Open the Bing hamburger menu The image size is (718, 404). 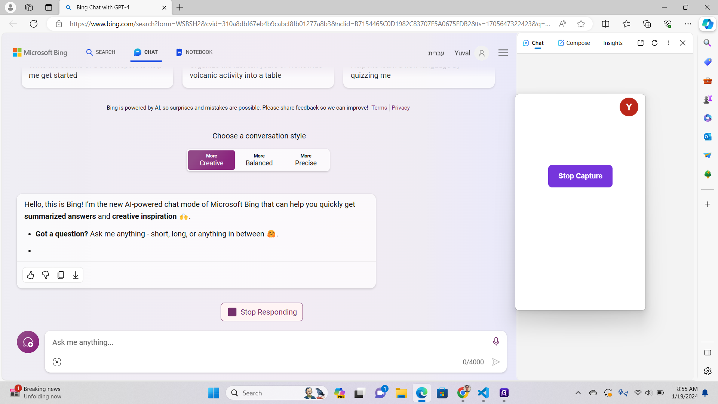503,53
